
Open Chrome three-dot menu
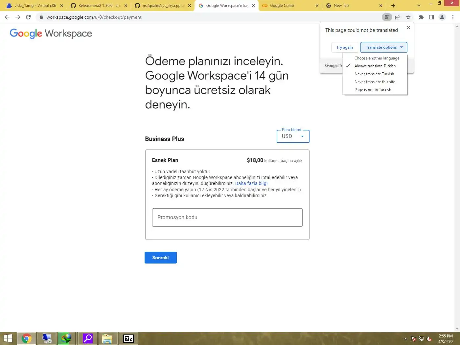tap(453, 17)
